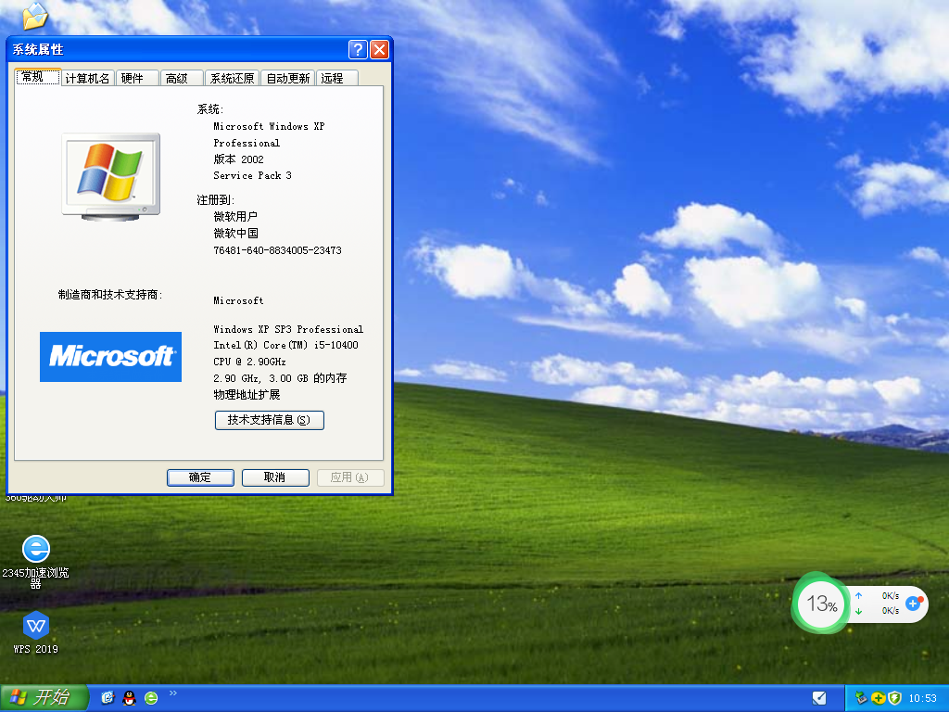Click the 13% memory usage circle

[821, 603]
